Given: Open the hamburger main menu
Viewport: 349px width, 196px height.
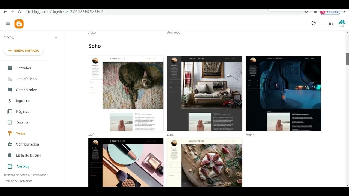Looking at the screenshot, I should coord(8,23).
